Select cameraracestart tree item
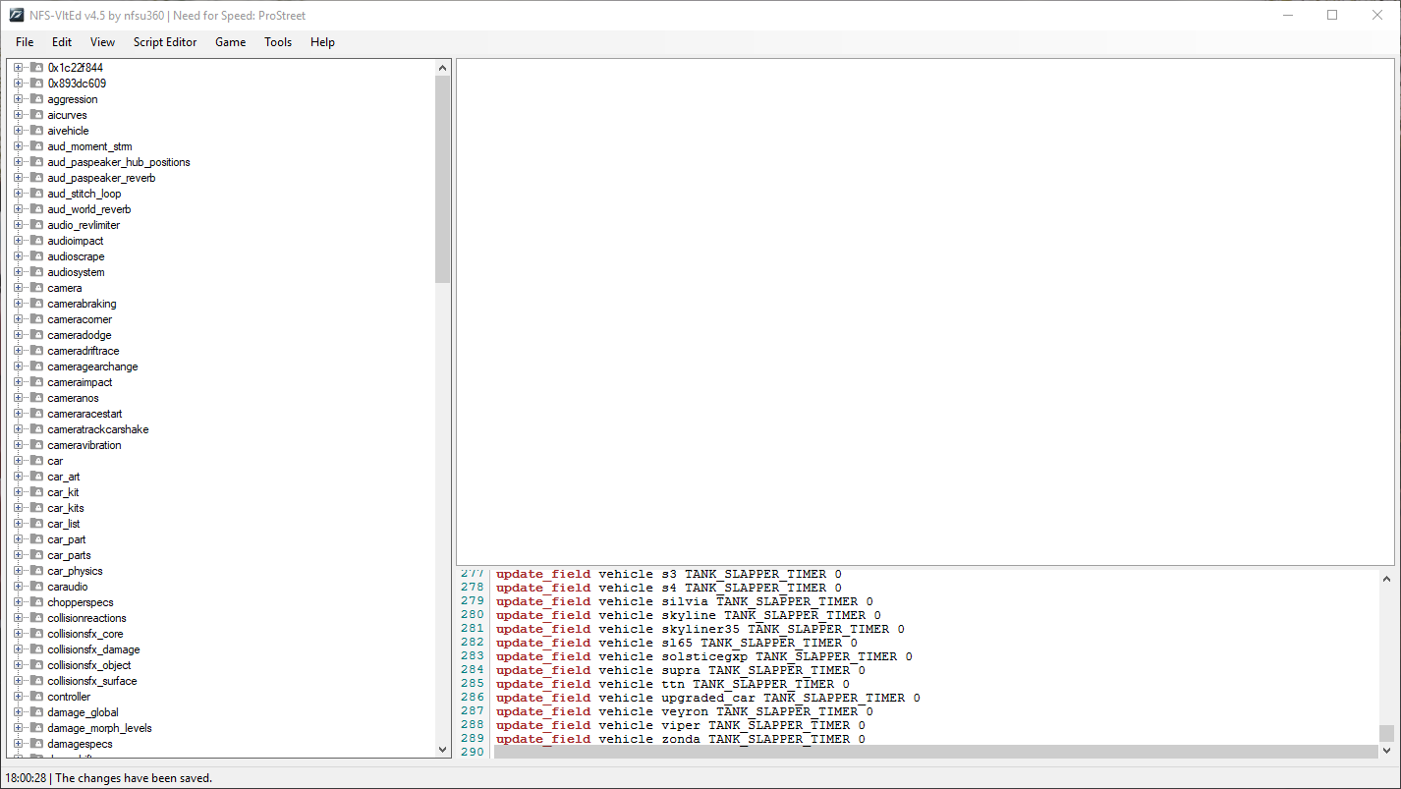The width and height of the screenshot is (1401, 789). click(84, 414)
